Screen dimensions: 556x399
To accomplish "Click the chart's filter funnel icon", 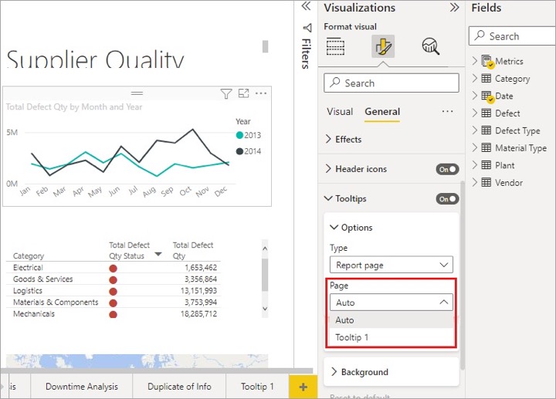I will [225, 93].
